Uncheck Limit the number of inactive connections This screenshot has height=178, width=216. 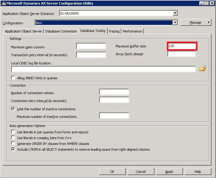tap(13, 109)
